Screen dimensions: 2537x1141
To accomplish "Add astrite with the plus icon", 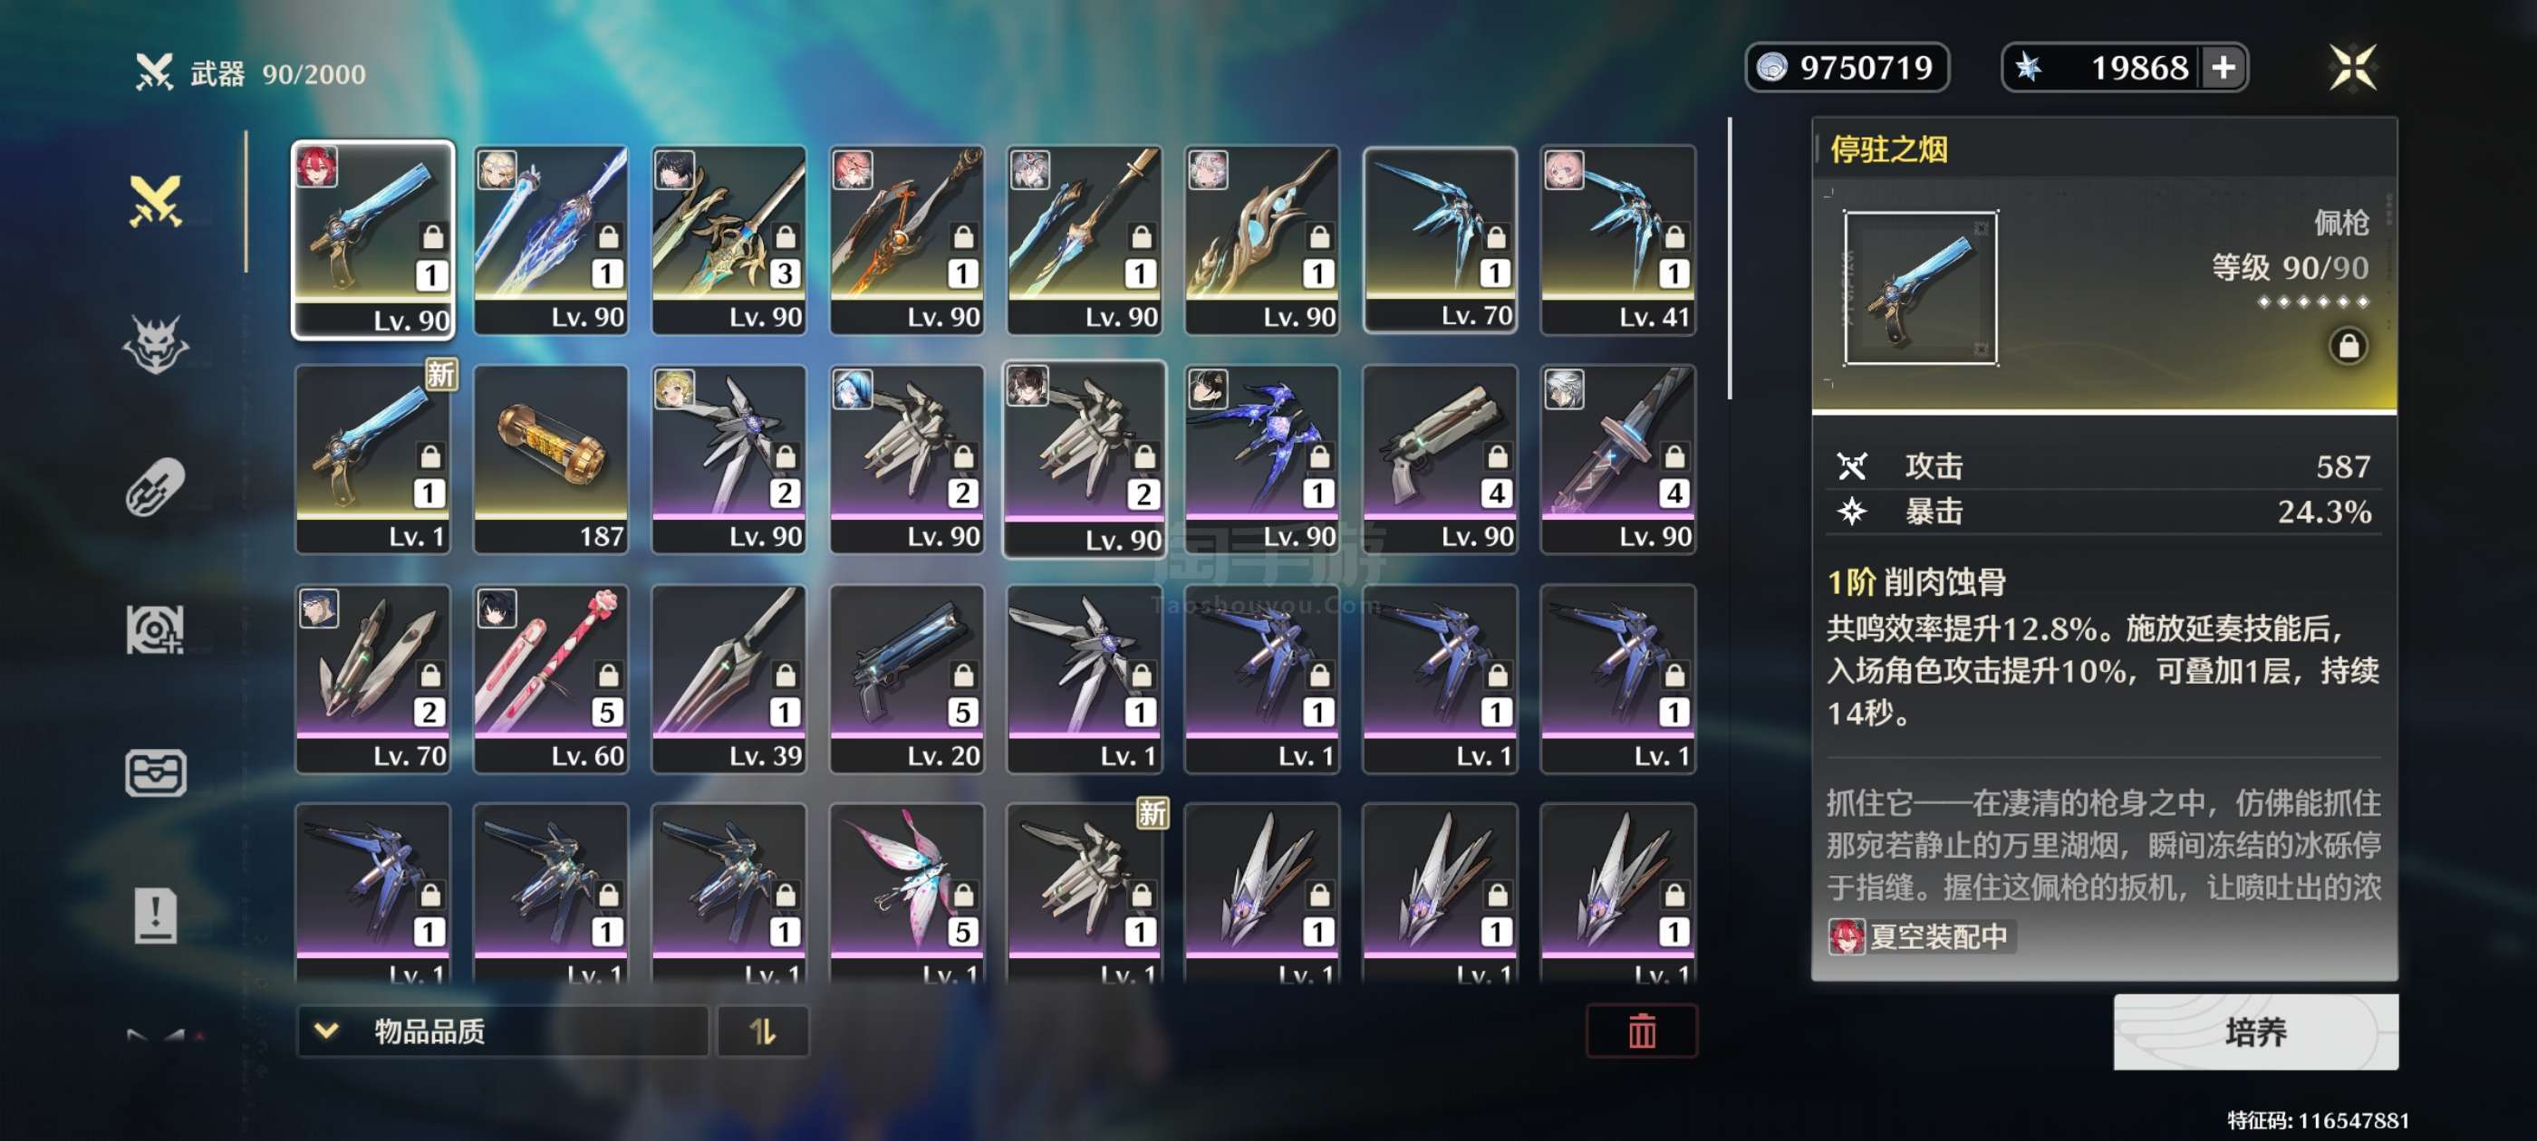I will pyautogui.click(x=2223, y=67).
